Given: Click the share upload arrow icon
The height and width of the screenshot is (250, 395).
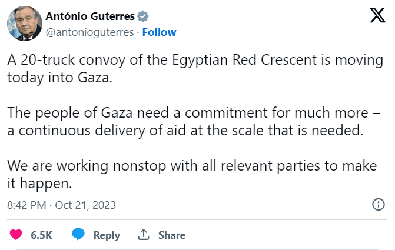Looking at the screenshot, I should 143,235.
